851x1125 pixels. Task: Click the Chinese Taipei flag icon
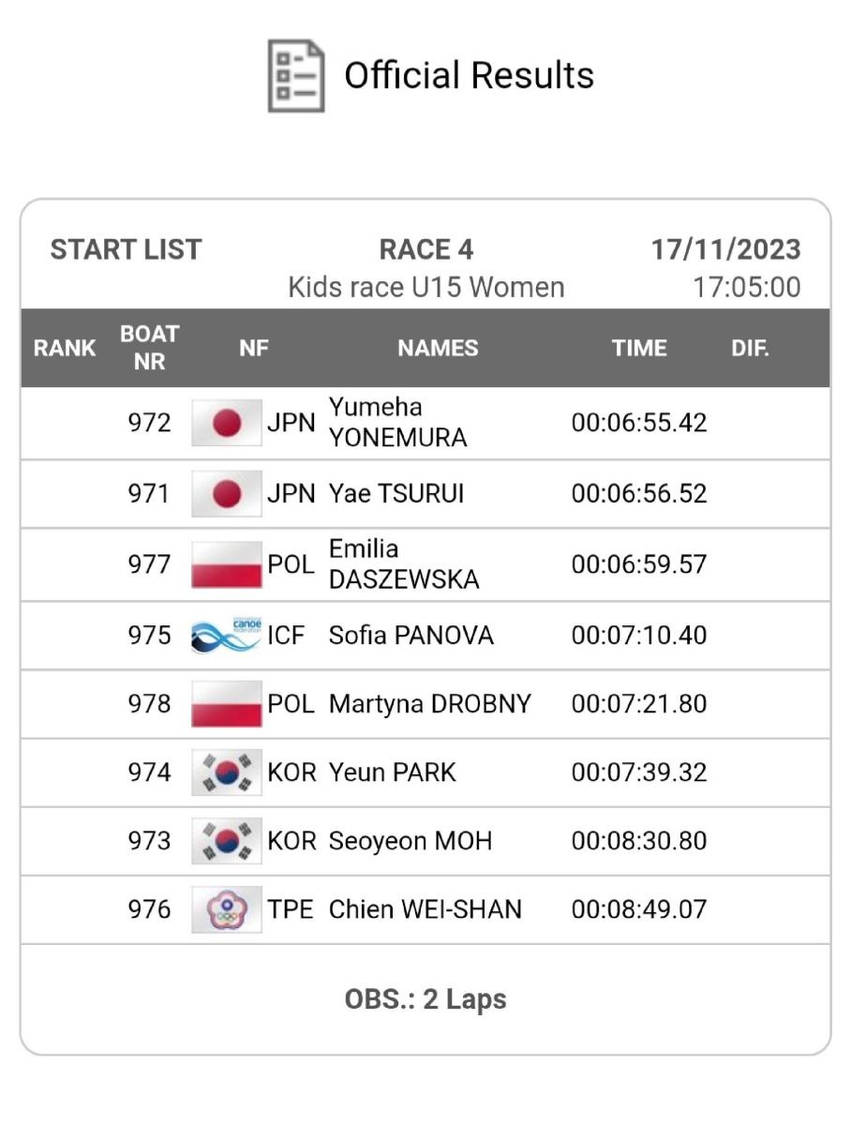[x=227, y=909]
